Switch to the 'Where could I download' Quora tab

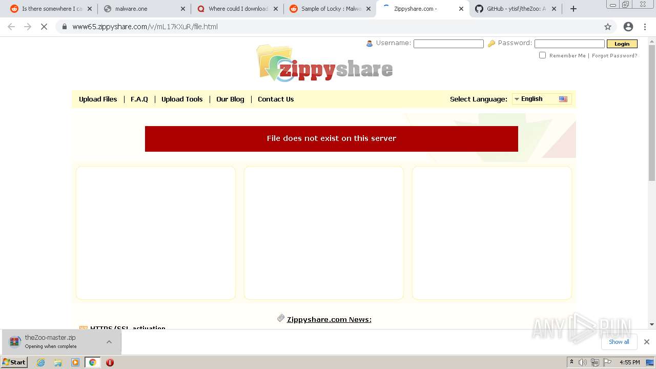click(237, 9)
